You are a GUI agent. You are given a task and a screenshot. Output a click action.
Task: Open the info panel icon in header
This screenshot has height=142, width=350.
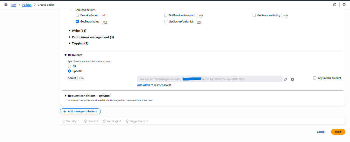[335, 5]
